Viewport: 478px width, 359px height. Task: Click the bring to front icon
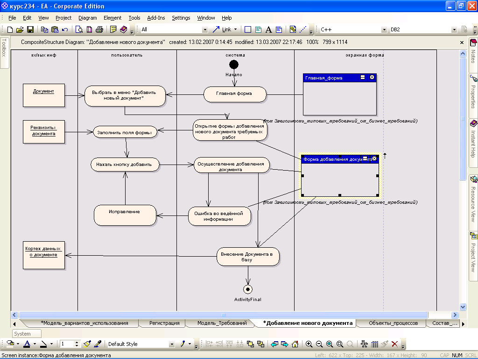(x=250, y=344)
